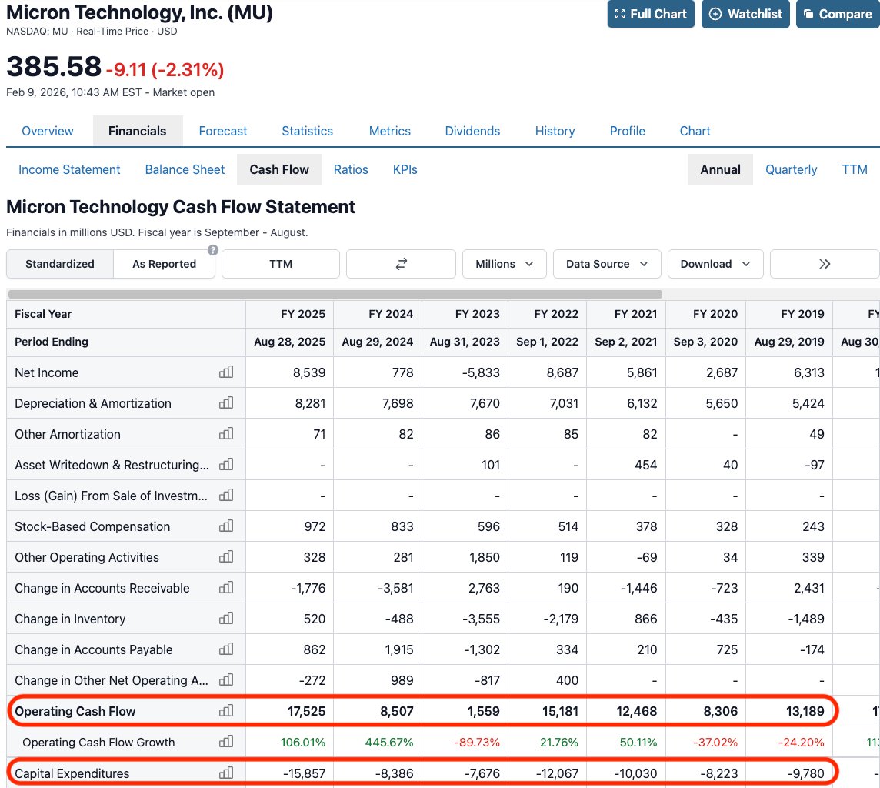Click the chart icon for Stock-Based Compensation
Screen dimensions: 880x788
225,526
